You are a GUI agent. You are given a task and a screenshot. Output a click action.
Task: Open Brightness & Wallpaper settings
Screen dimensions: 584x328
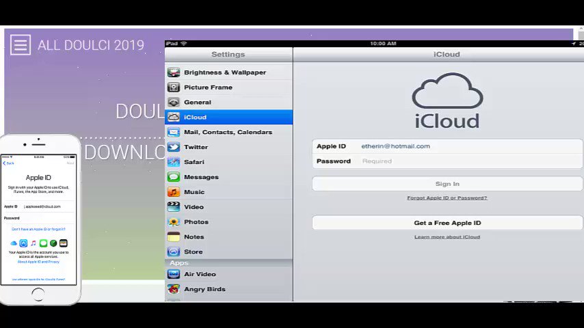228,72
